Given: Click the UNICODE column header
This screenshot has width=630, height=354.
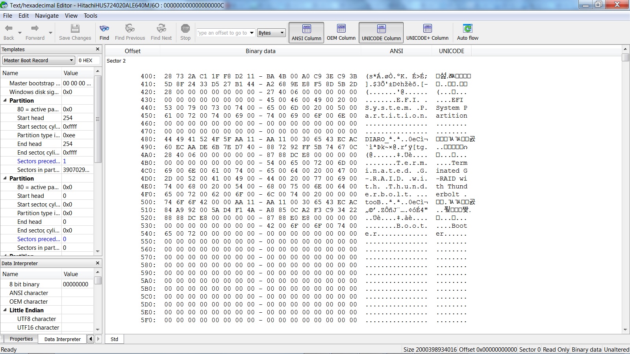Looking at the screenshot, I should point(451,51).
